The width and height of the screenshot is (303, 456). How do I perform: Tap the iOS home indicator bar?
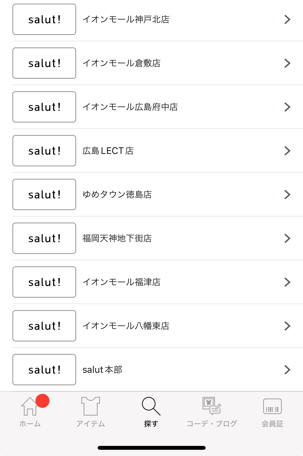[x=151, y=448]
